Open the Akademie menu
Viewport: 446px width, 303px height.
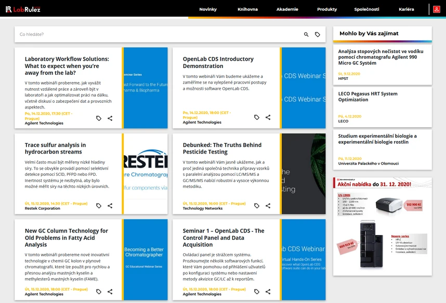(287, 9)
